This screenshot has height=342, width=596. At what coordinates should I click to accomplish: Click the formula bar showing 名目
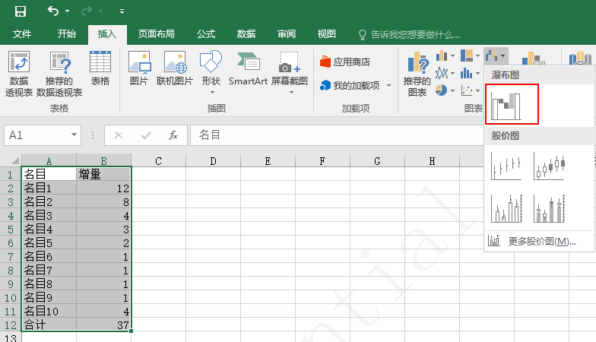(337, 135)
